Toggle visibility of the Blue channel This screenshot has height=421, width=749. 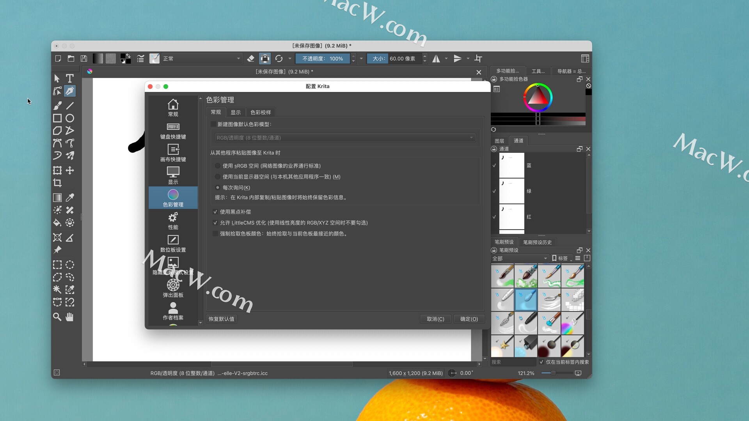point(494,165)
